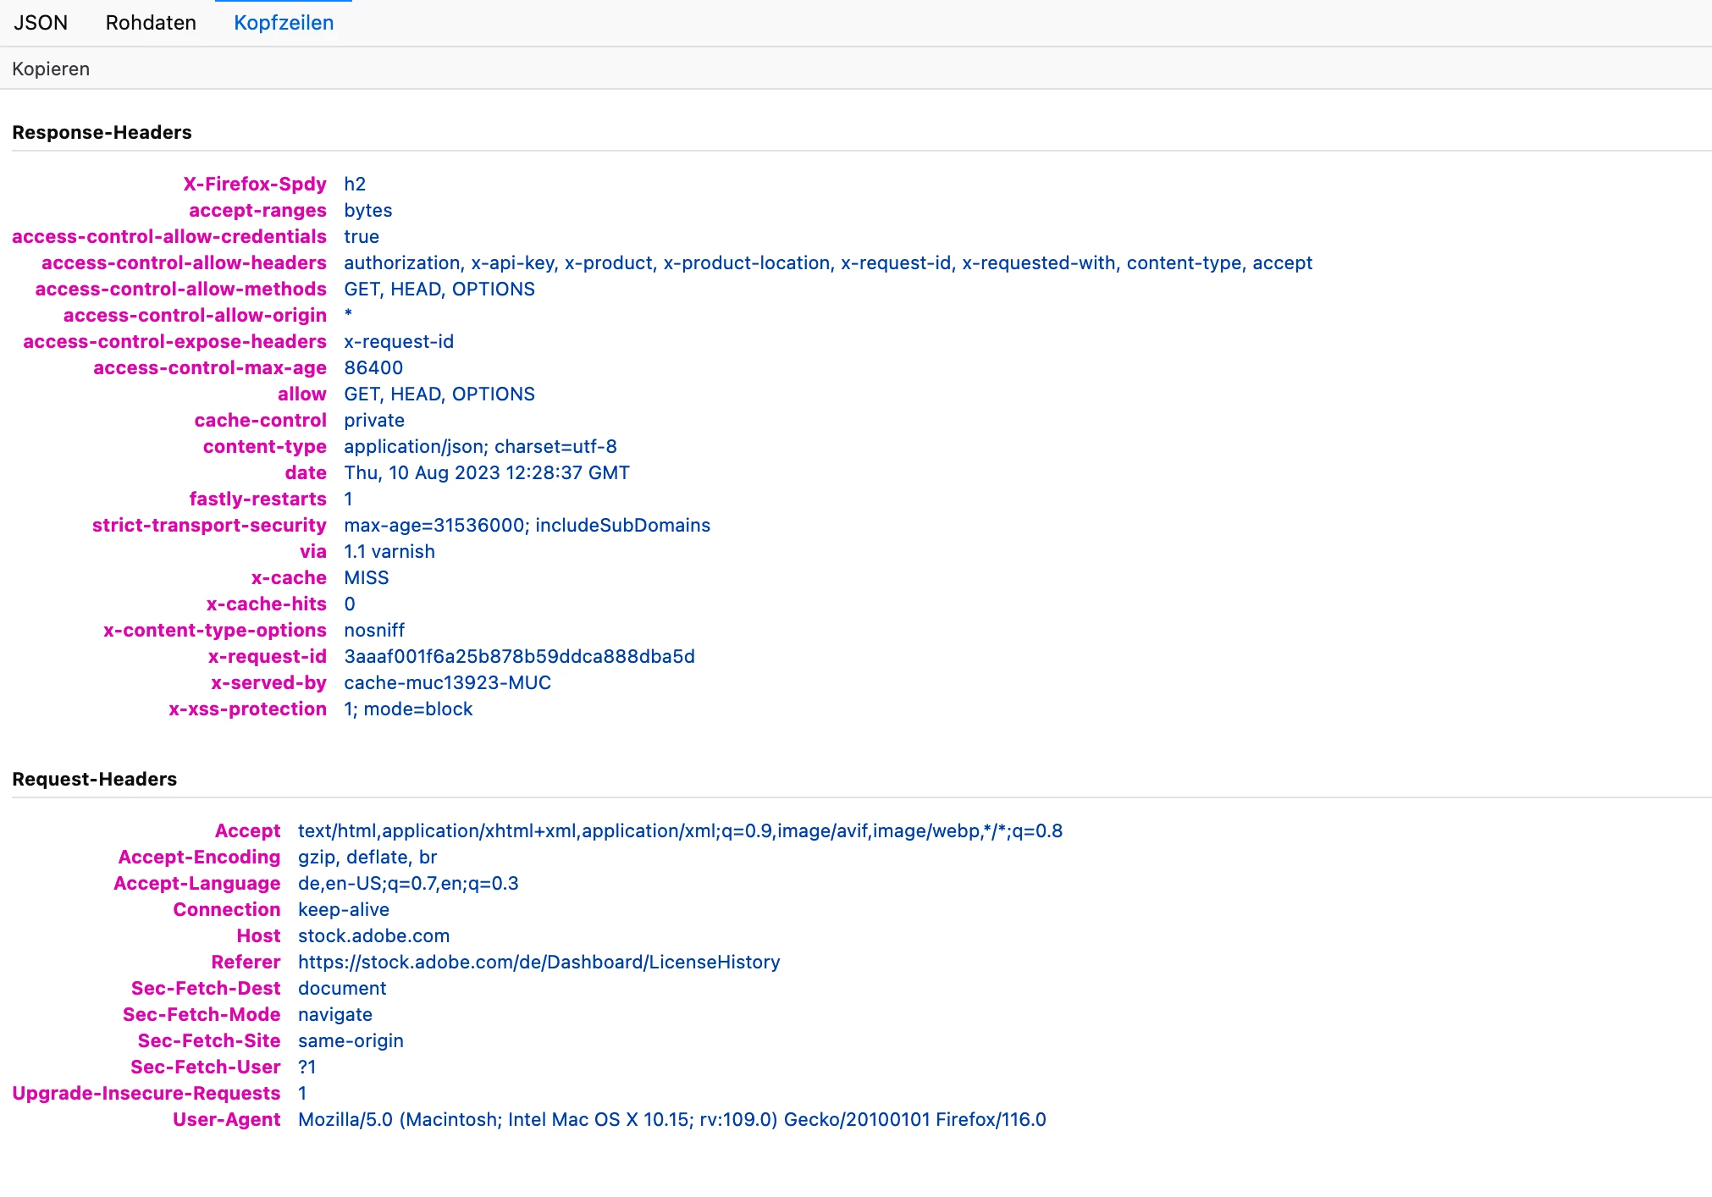The image size is (1712, 1197).
Task: Click the content-type header value
Action: click(x=480, y=446)
